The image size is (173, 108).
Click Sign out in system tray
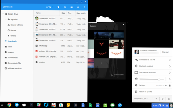pyautogui.click(x=165, y=52)
